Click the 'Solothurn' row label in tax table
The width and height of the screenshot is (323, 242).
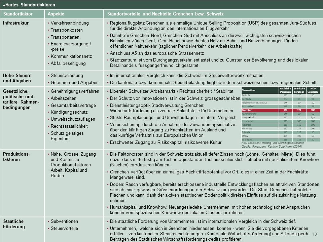247,140
